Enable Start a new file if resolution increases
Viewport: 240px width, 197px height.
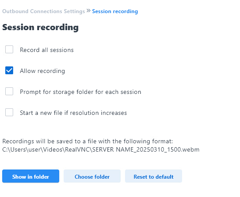pyautogui.click(x=9, y=112)
